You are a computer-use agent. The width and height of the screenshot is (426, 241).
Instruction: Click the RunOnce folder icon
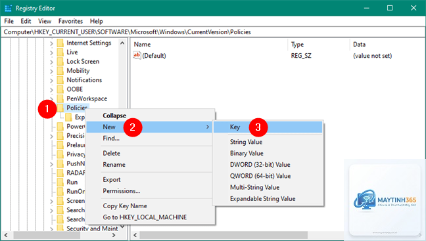click(x=60, y=191)
